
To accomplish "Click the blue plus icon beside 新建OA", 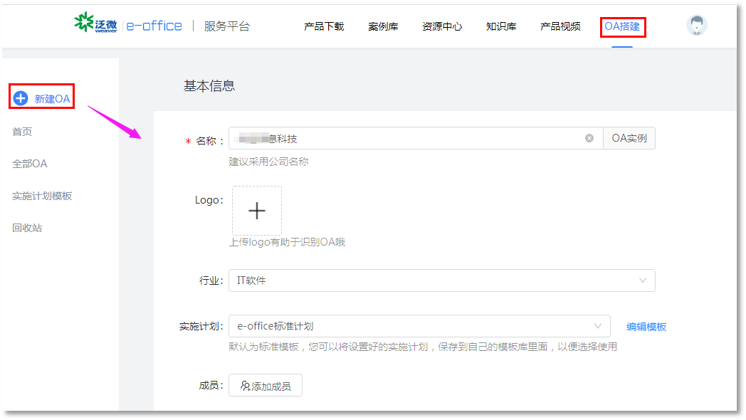I will point(21,98).
